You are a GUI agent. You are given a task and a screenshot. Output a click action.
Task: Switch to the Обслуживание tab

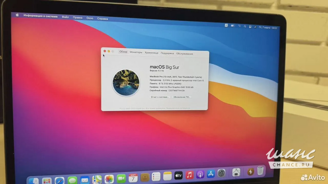(185, 54)
